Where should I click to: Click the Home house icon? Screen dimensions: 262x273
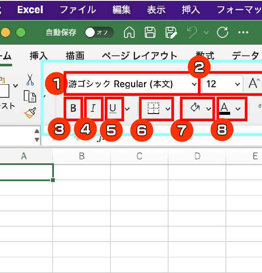129,32
